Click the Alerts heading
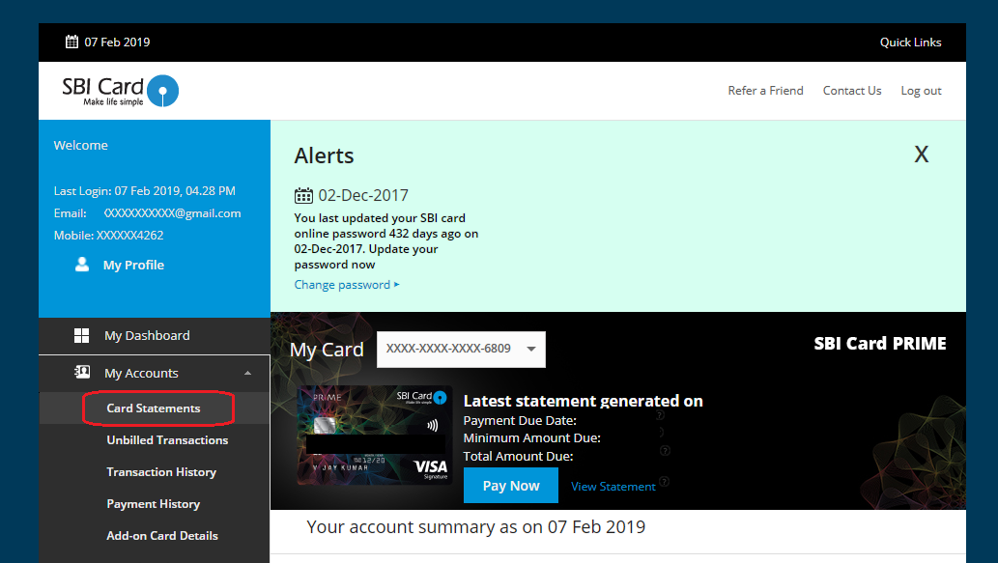Viewport: 998px width, 563px height. [324, 155]
